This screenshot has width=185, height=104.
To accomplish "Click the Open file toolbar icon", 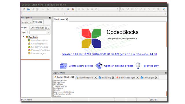I will (28, 9).
